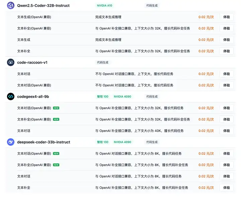Click 0.02 元/次 price on deepseek plain 文本补全 row
The height and width of the screenshot is (199, 241).
206,188
